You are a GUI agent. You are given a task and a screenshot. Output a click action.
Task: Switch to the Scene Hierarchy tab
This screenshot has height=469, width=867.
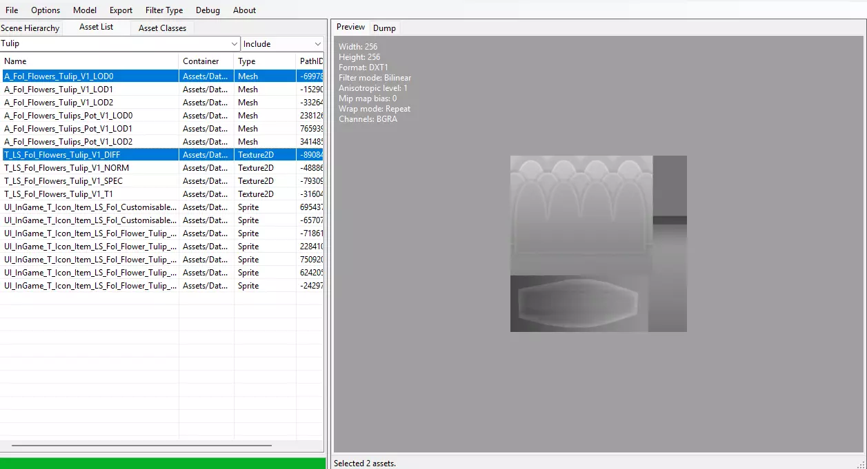30,28
